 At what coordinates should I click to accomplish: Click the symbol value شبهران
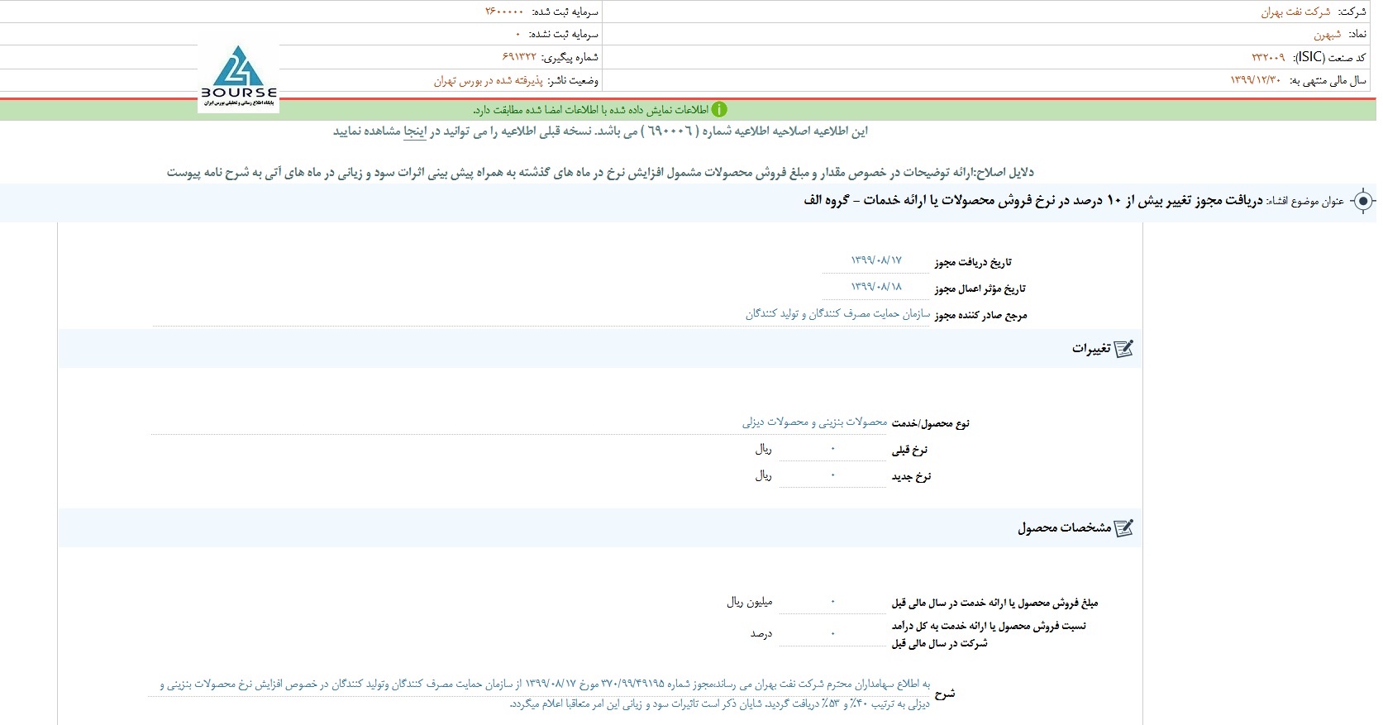coord(1328,35)
